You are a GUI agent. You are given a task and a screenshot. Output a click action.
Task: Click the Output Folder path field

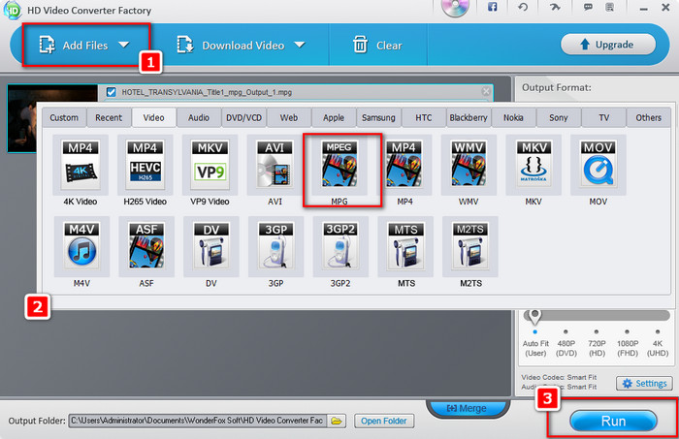[198, 421]
